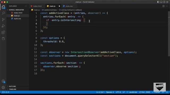This screenshot has height=95, width=170.
Task: Click the EXPLORER panel title
Action: click(13, 6)
